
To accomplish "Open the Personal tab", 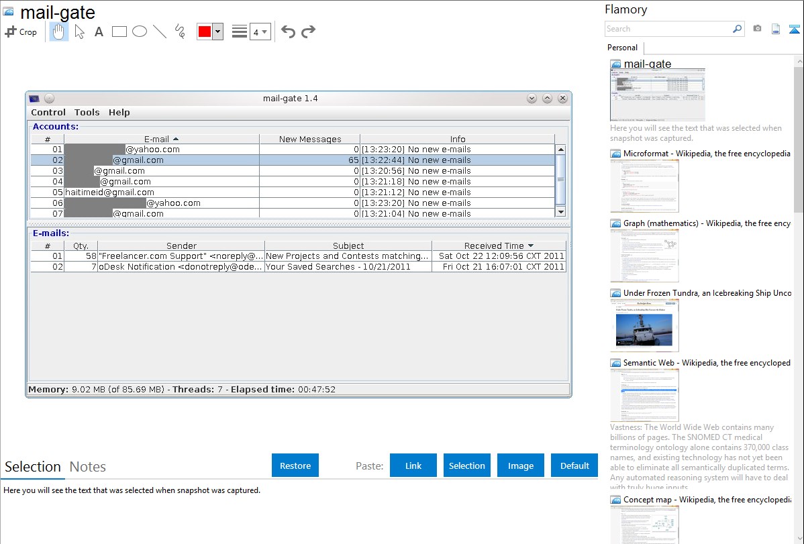I will pyautogui.click(x=622, y=48).
